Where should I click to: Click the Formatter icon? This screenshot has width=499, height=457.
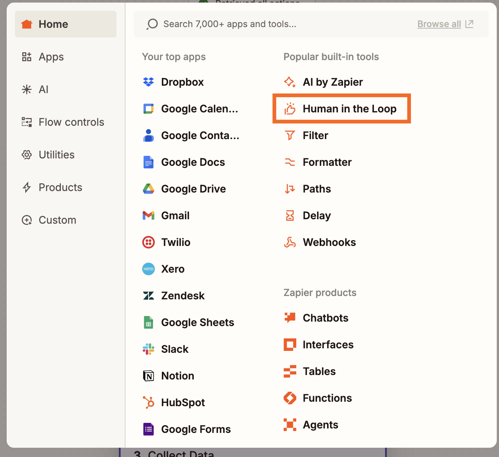pyautogui.click(x=290, y=162)
